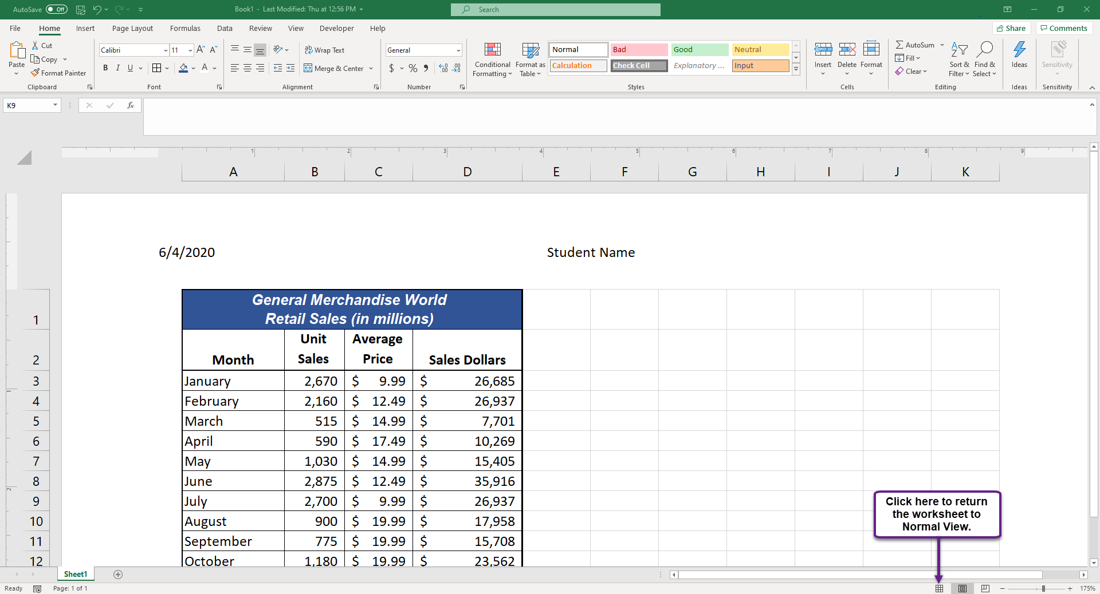Increase font size with larger A
The width and height of the screenshot is (1100, 594).
point(201,50)
